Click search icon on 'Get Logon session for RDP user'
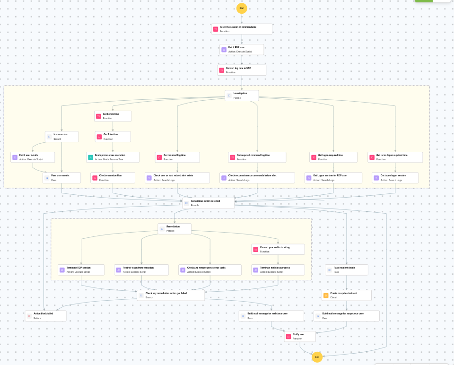454x365 pixels. click(309, 178)
